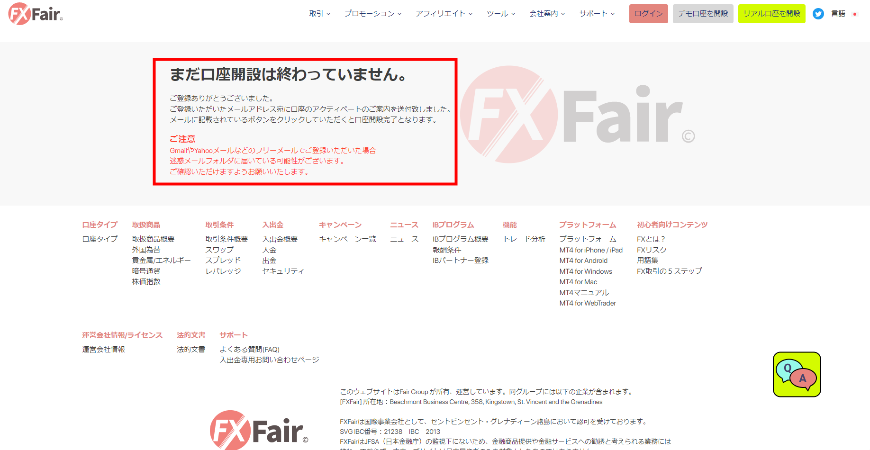Open the 貴金属/エネルギー link
Image resolution: width=870 pixels, height=450 pixels.
162,261
